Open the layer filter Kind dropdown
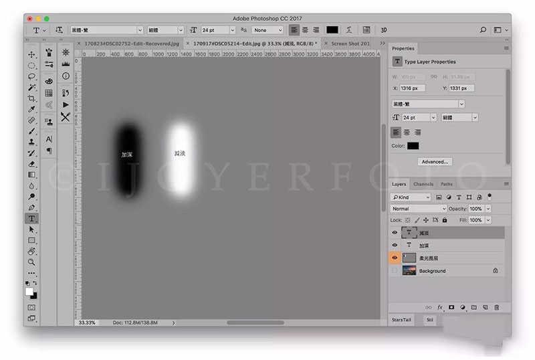 411,197
